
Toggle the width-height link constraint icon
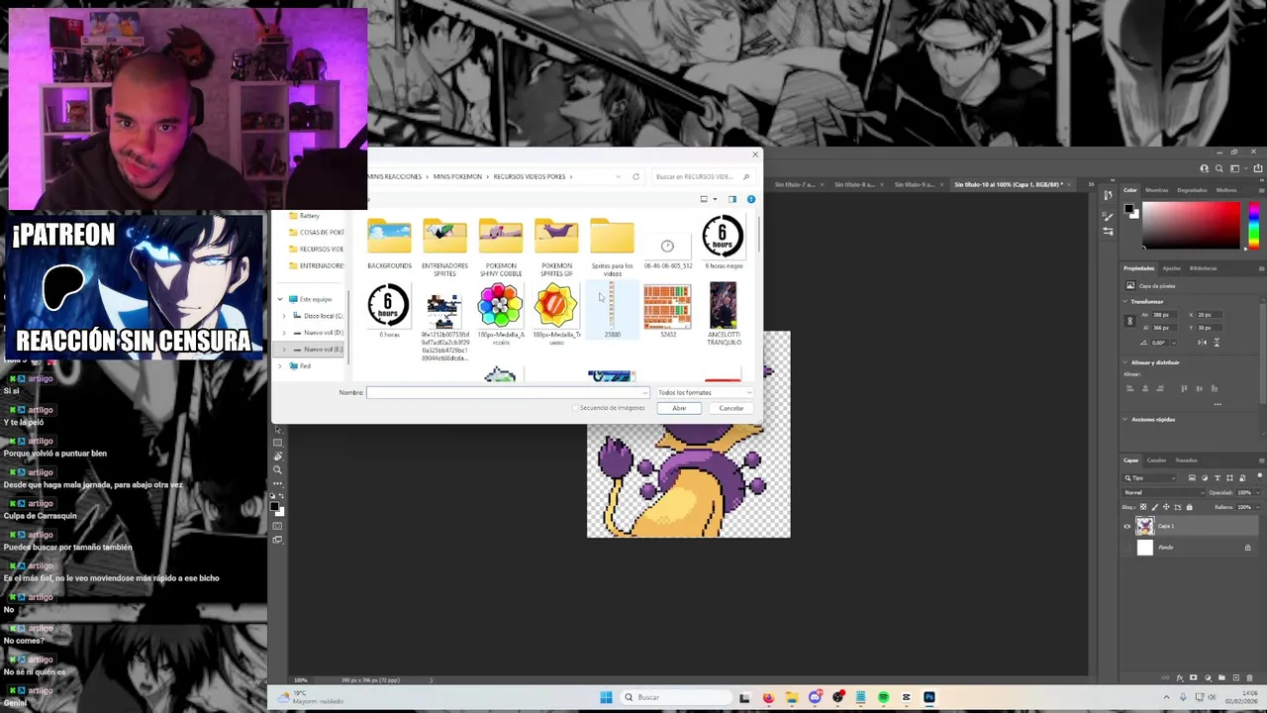(x=1129, y=321)
